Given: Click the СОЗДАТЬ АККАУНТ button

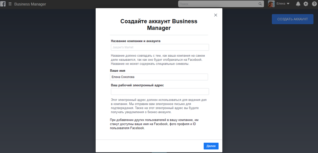Looking at the screenshot, I should coord(293,19).
